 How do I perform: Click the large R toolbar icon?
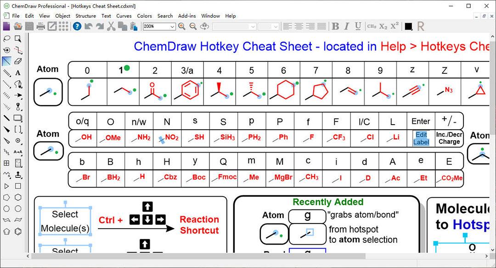coord(420,26)
